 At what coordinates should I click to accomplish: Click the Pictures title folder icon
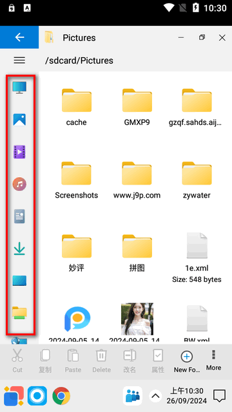point(49,37)
